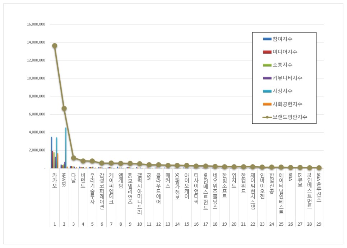The height and width of the screenshot is (248, 347).
Task: Select the 케이피엠테크 axis label
Action: pos(111,188)
